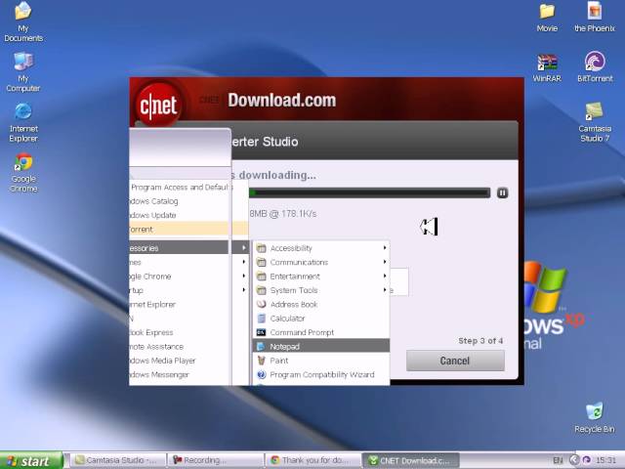The height and width of the screenshot is (469, 625).
Task: Expand arrow beside Accessibility
Action: [385, 248]
